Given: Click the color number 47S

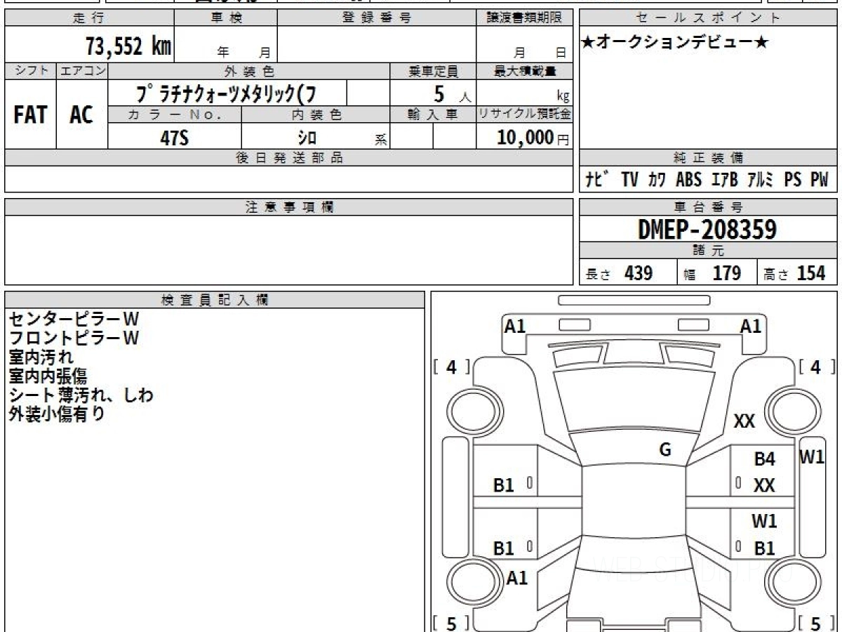Looking at the screenshot, I should pos(175,138).
